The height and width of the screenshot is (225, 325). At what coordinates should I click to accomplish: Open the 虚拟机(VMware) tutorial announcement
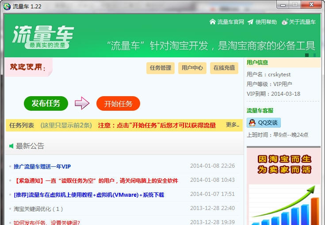coord(89,195)
